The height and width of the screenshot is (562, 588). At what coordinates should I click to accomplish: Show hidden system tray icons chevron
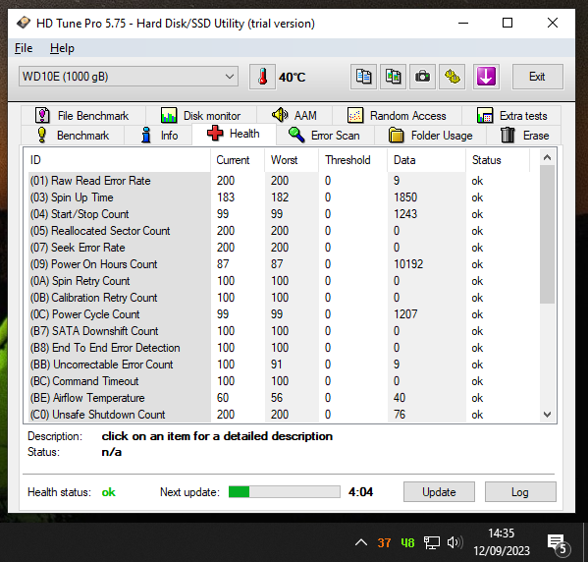[361, 542]
